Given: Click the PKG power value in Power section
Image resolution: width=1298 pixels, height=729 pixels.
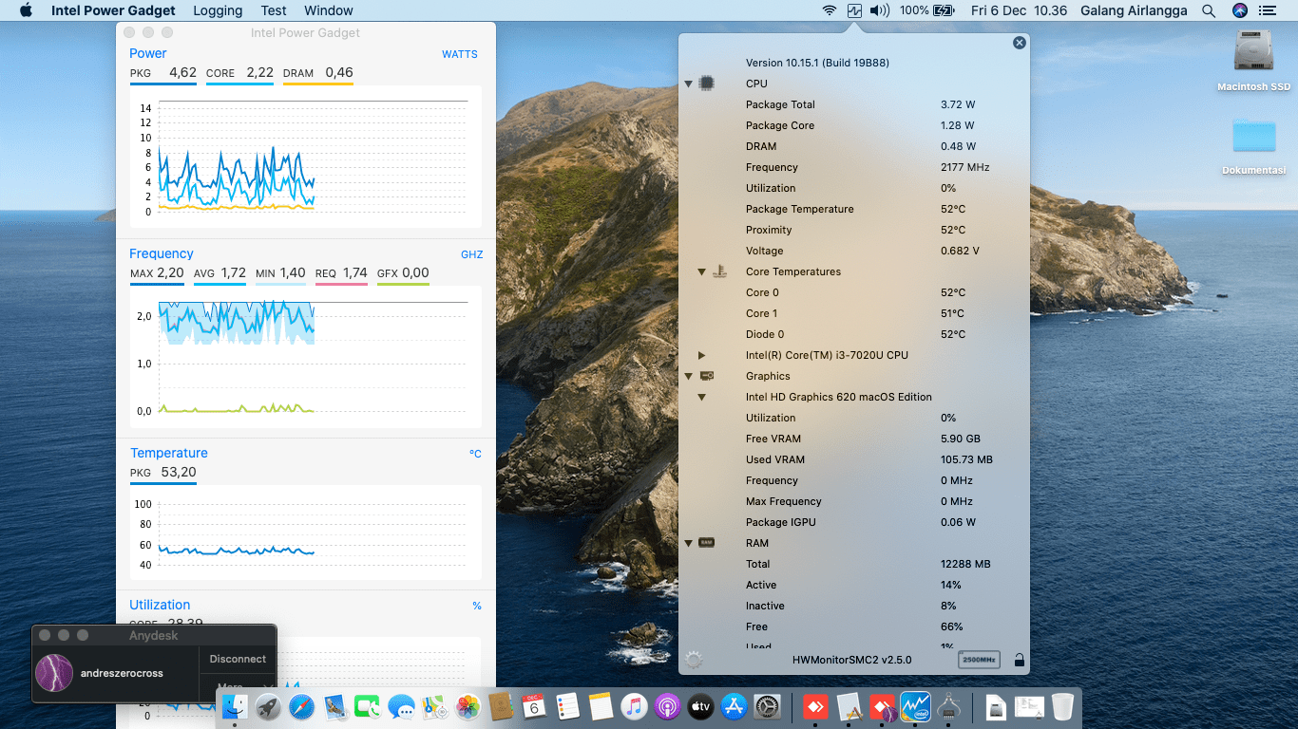Looking at the screenshot, I should 183,72.
